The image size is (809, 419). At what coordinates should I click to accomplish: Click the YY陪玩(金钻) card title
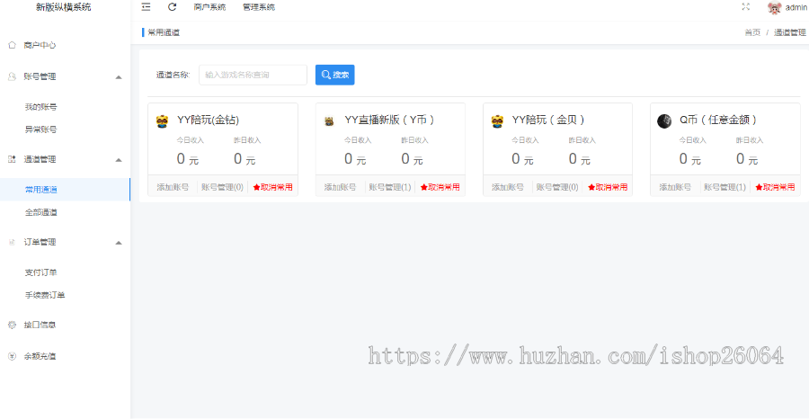point(208,120)
